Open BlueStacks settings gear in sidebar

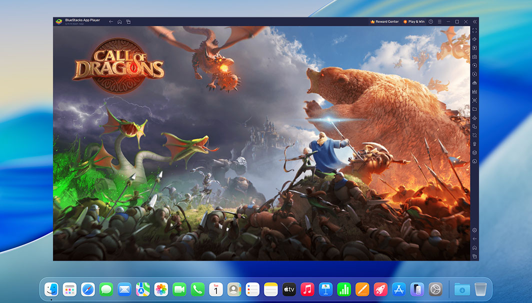click(x=474, y=230)
